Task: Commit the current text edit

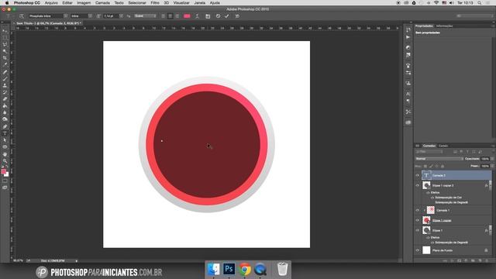Action: click(x=227, y=16)
